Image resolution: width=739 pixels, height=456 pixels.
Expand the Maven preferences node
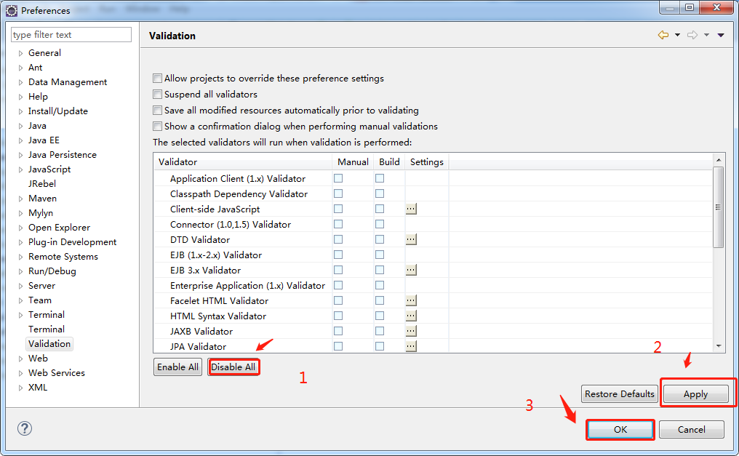point(21,199)
